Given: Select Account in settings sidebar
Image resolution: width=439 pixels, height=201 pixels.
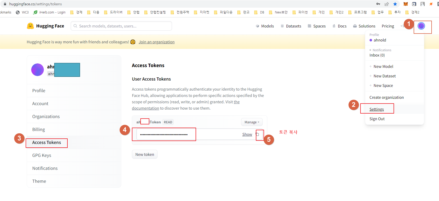Looking at the screenshot, I should coord(74,104).
